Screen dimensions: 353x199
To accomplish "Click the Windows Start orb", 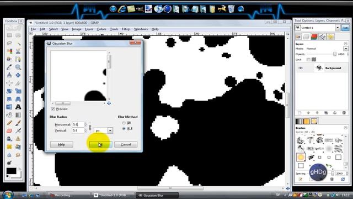I will (x=8, y=195).
